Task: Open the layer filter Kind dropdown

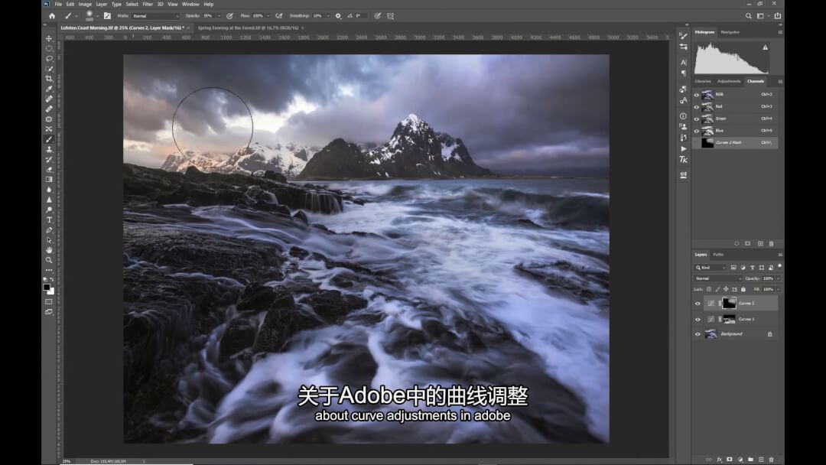Action: tap(711, 268)
